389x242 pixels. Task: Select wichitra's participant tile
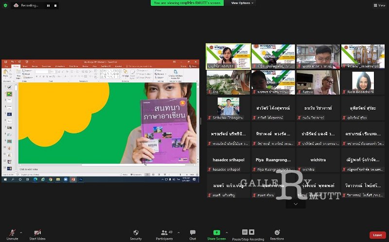(318, 160)
